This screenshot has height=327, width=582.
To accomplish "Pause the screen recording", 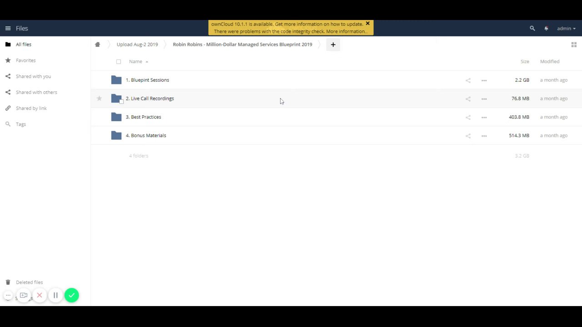I will pos(55,295).
